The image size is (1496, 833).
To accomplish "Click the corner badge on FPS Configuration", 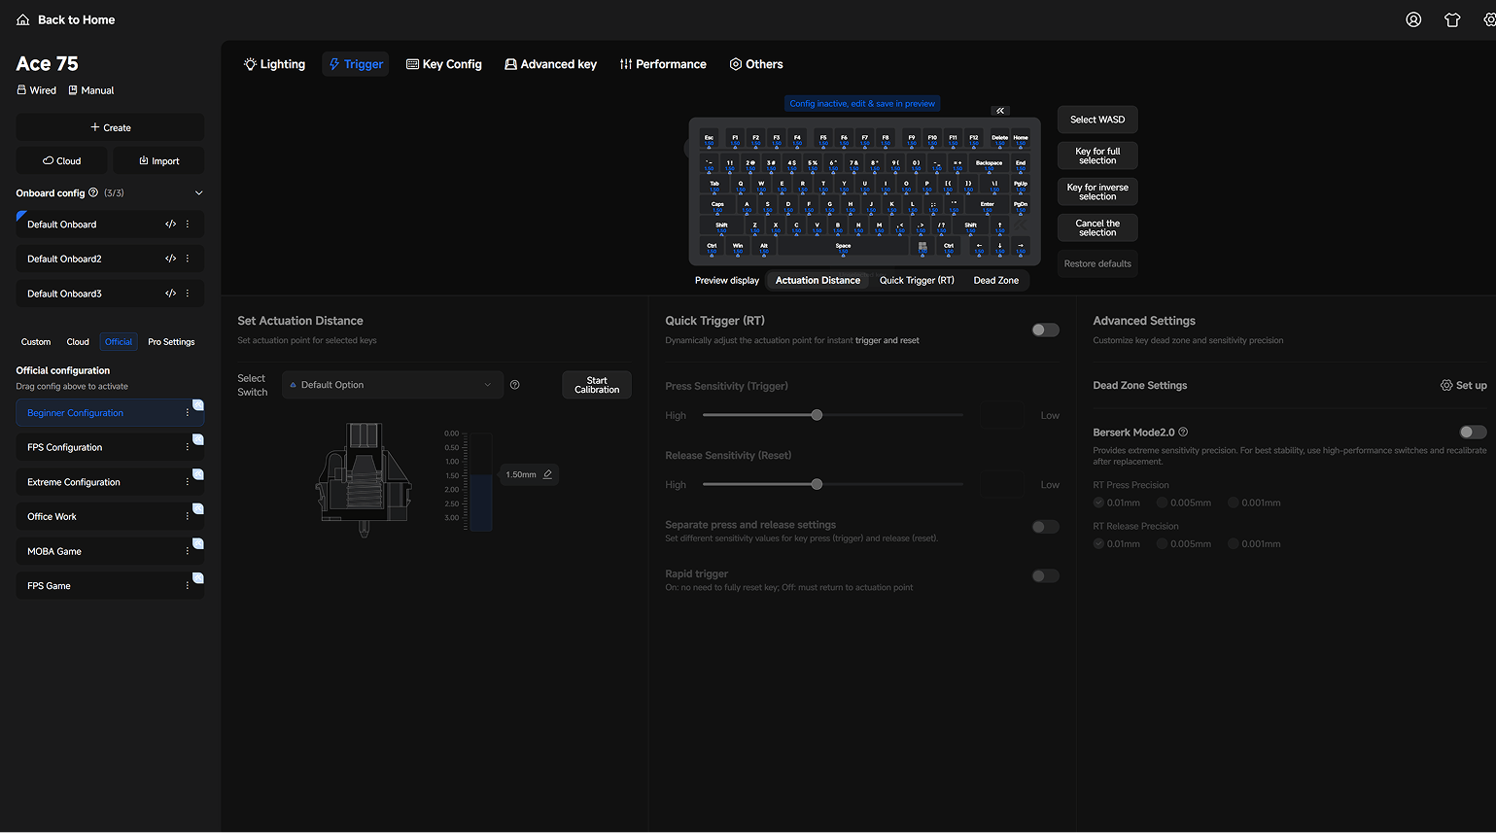I will (x=198, y=439).
